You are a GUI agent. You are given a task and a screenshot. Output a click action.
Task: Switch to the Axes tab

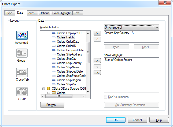pos(31,13)
